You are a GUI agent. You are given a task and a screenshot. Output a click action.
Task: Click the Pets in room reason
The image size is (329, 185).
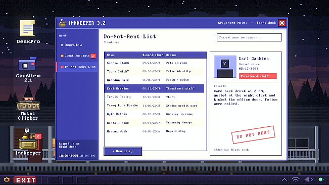[176, 63]
